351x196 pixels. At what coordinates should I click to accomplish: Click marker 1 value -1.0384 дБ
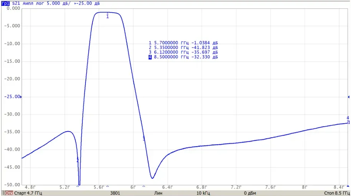tap(204, 43)
